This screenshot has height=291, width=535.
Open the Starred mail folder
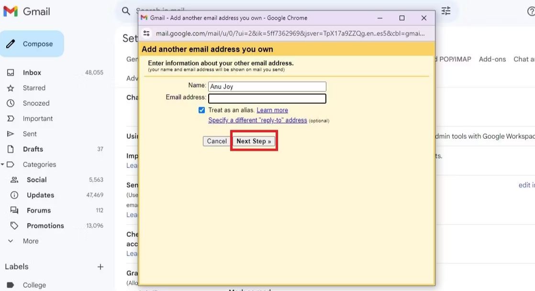[x=34, y=88]
